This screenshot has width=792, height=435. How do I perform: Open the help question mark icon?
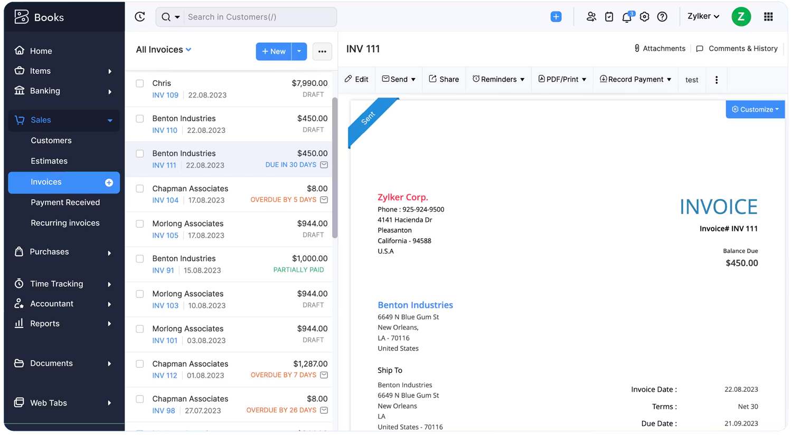(x=662, y=17)
